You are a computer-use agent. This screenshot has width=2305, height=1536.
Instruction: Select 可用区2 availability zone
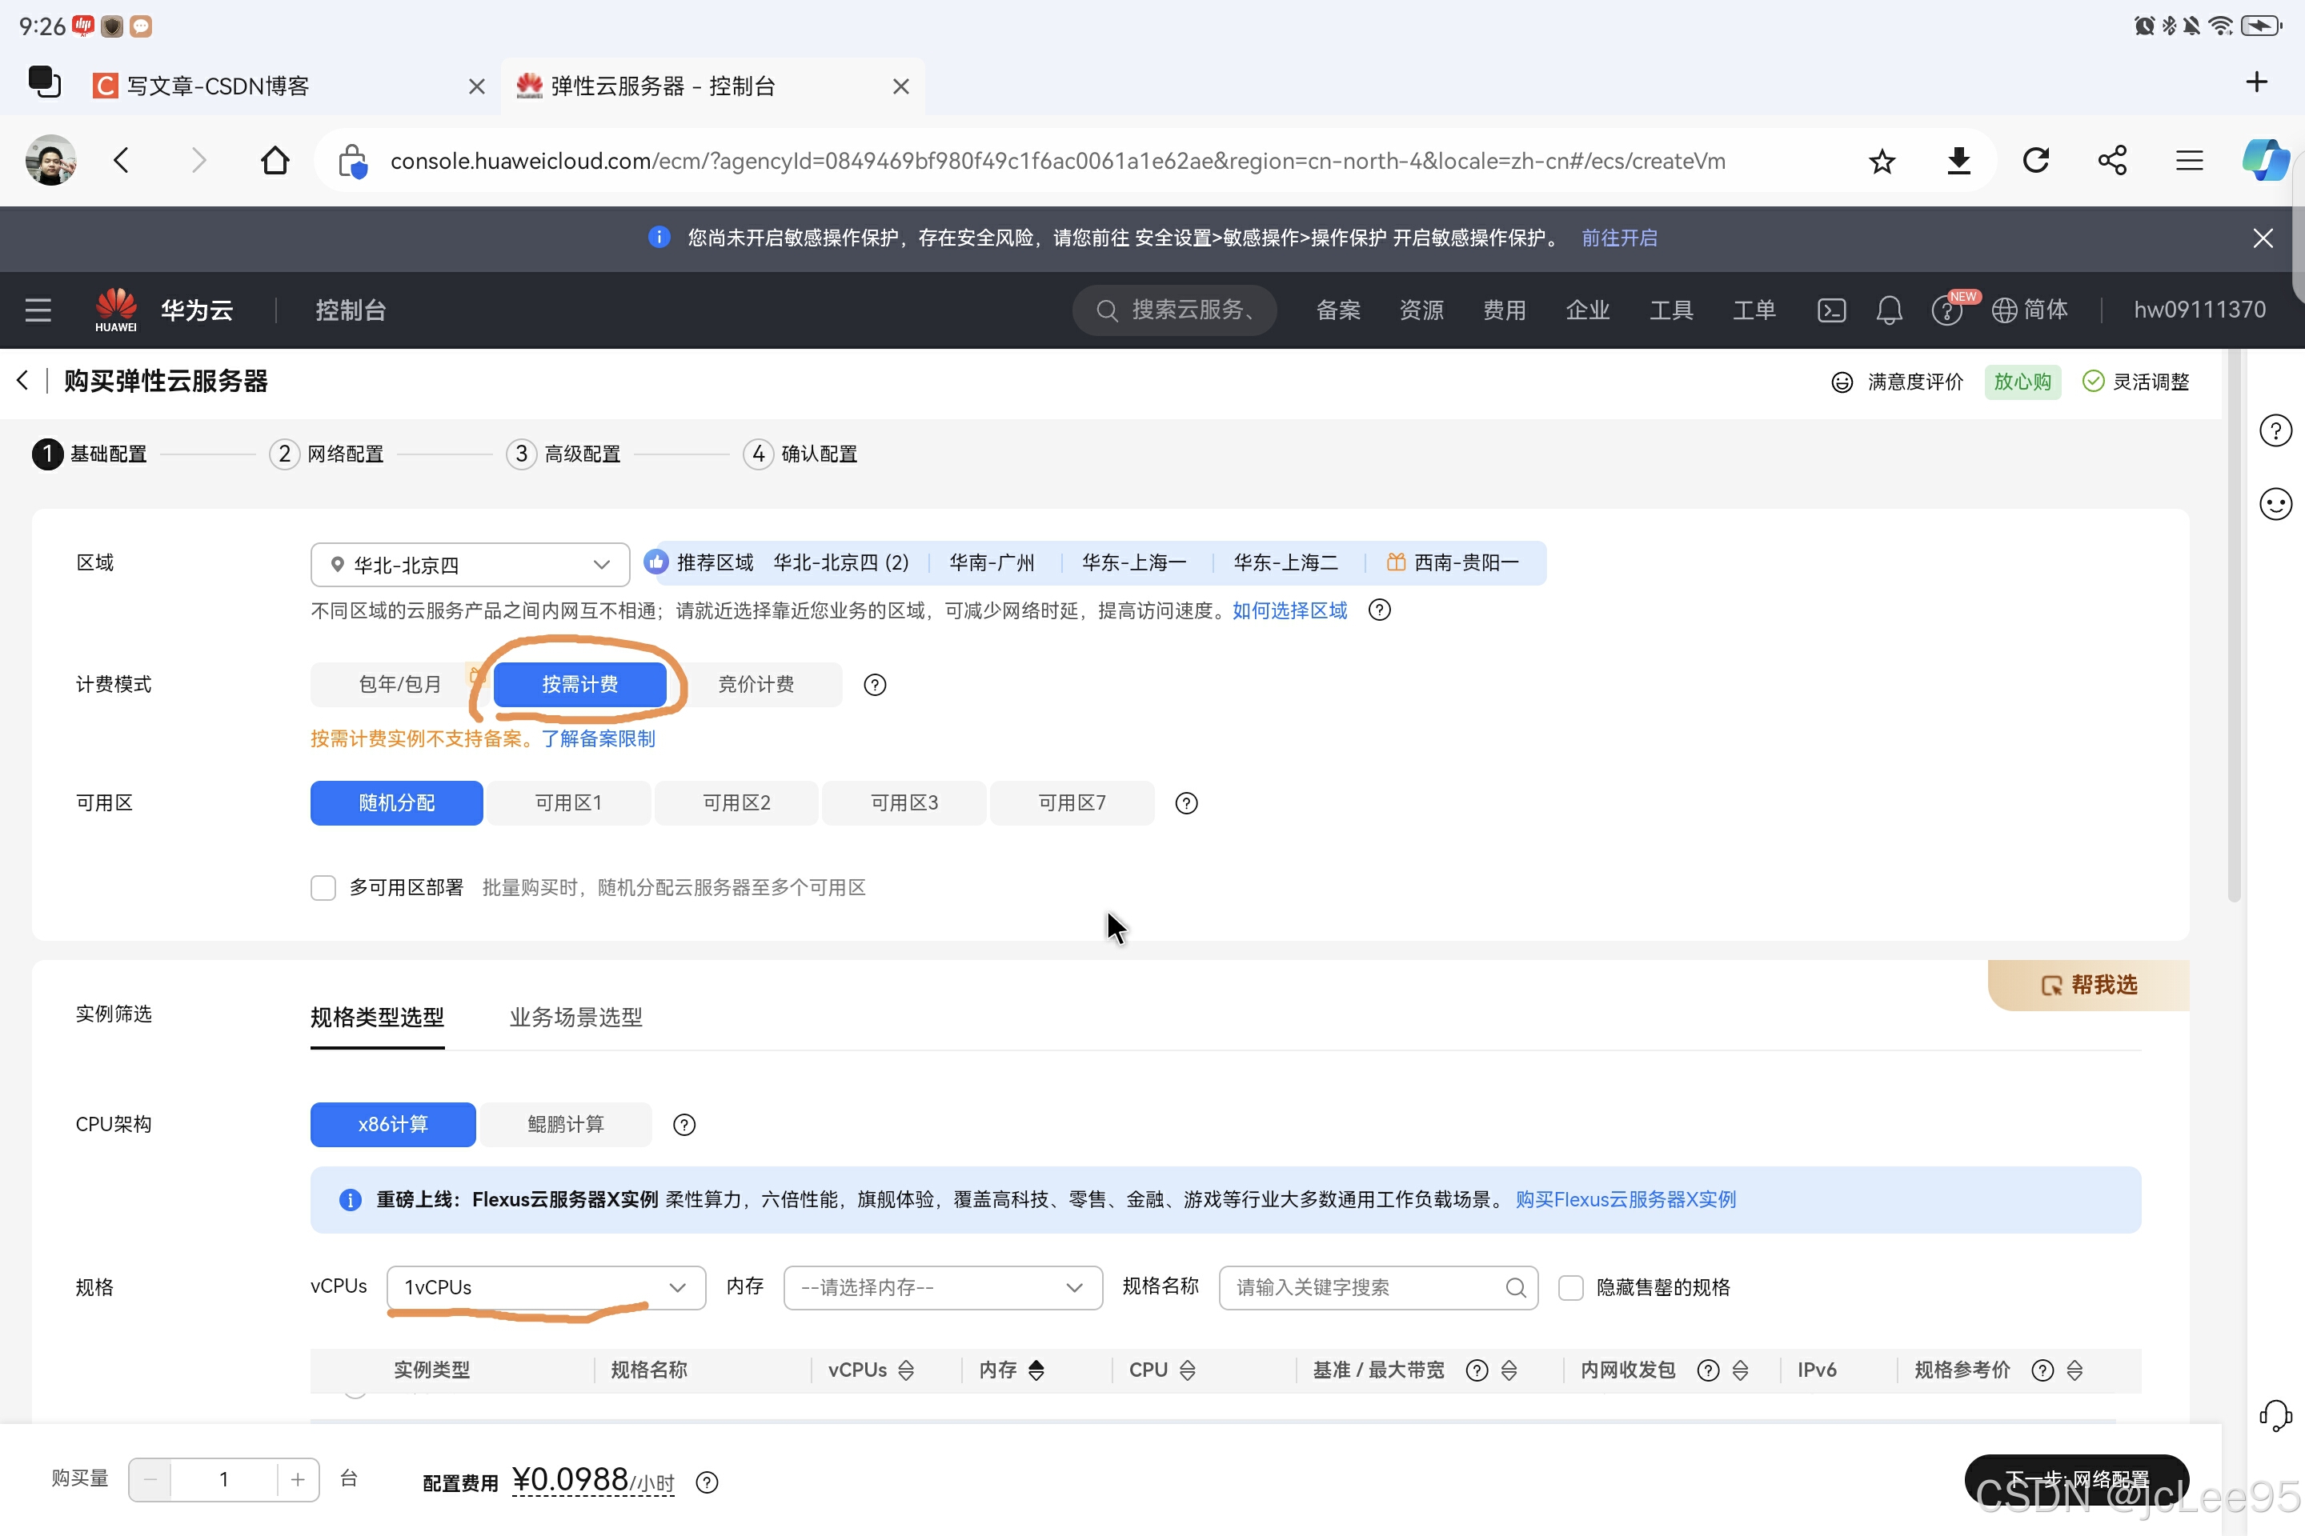point(736,803)
